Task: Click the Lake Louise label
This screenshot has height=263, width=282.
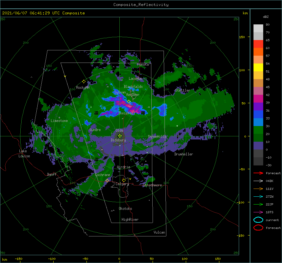Action: pyautogui.click(x=24, y=154)
